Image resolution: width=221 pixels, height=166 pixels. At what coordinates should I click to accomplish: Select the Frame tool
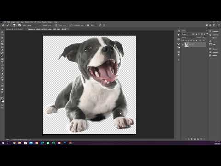point(2,47)
